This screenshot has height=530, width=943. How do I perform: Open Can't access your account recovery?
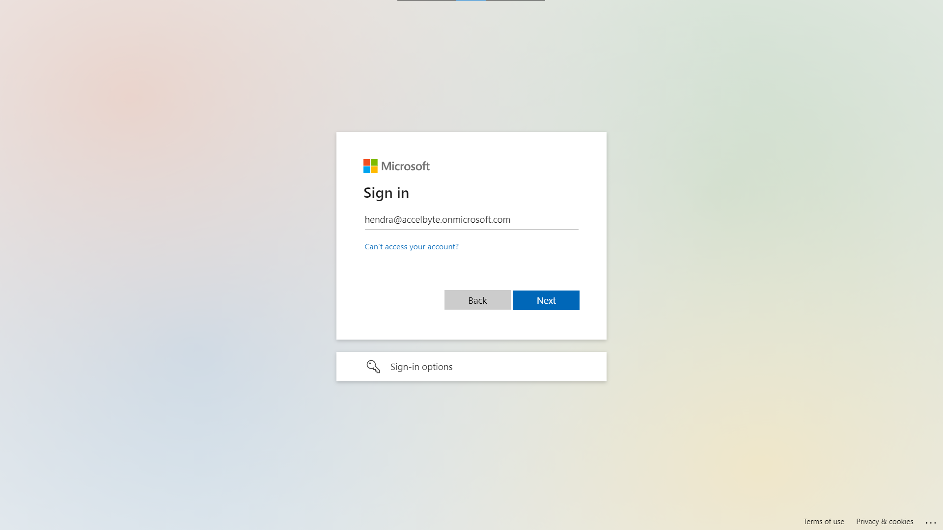pyautogui.click(x=411, y=246)
